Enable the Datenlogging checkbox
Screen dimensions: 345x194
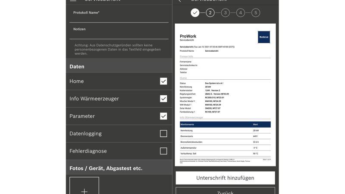[x=163, y=134]
